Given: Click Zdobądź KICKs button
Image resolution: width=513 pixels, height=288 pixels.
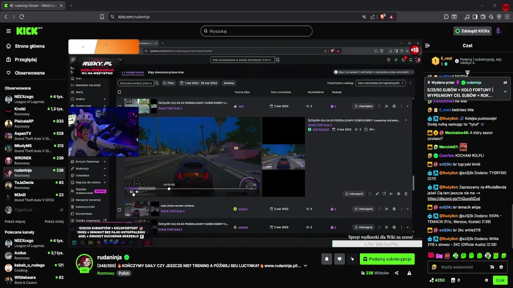Looking at the screenshot, I should [472, 31].
